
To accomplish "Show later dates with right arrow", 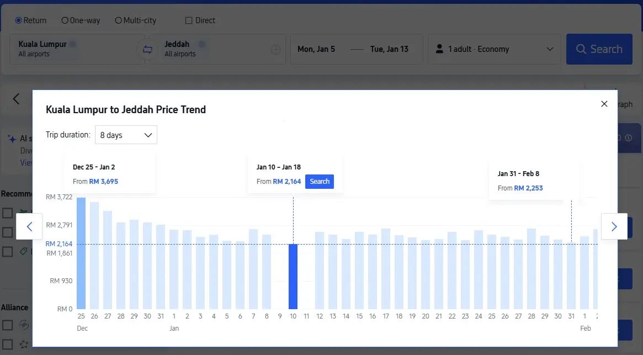I will point(614,226).
